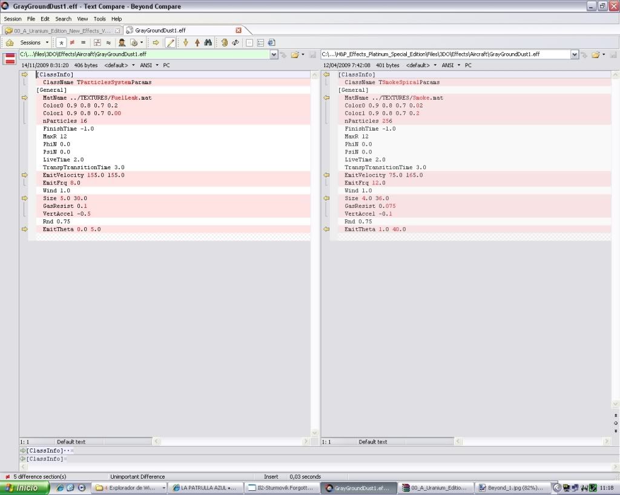Open the File menu

[x=31, y=19]
